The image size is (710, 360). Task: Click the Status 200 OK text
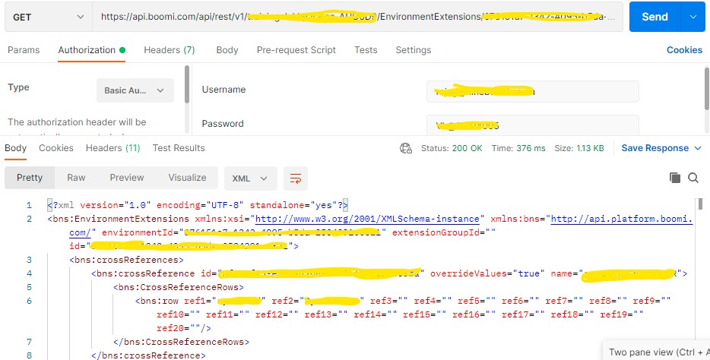coord(452,148)
